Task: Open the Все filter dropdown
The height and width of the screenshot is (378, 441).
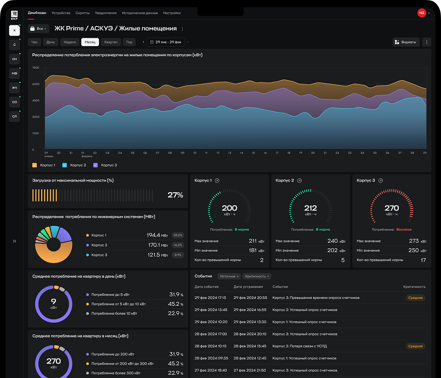Action: point(38,29)
